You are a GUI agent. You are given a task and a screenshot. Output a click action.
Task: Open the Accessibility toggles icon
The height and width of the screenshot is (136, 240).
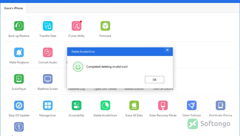pyautogui.click(x=76, y=105)
